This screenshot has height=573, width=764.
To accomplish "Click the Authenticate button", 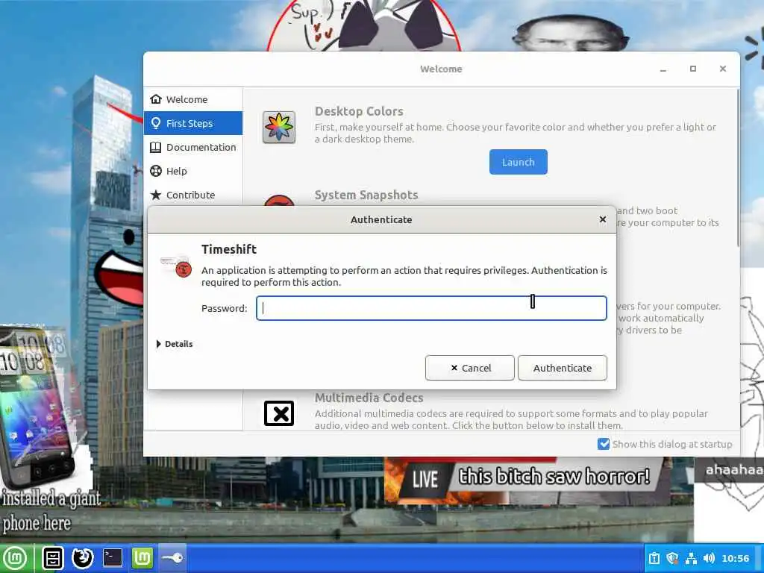I will click(x=563, y=368).
